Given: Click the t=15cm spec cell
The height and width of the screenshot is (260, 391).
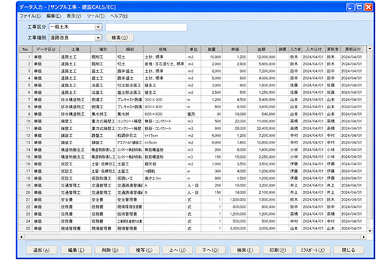Looking at the screenshot, I should [164, 135].
